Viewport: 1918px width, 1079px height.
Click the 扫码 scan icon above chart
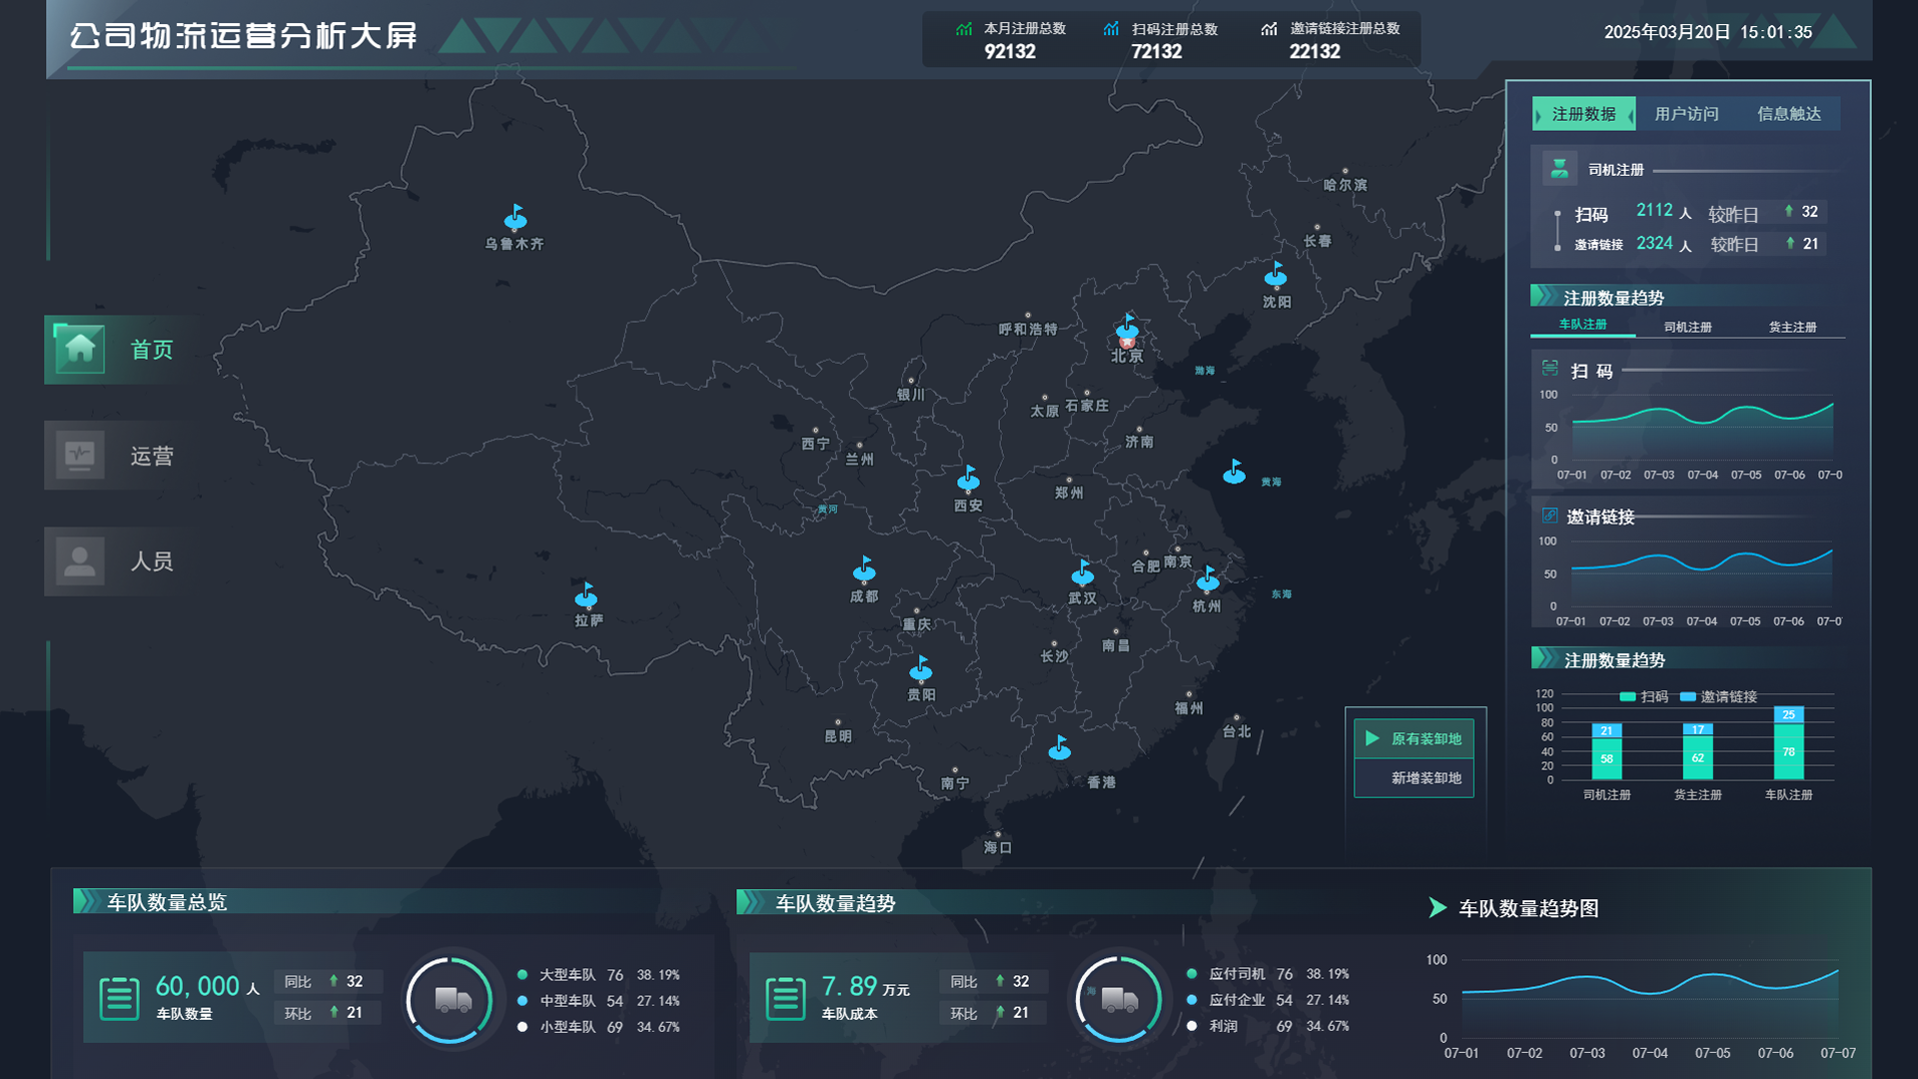(x=1549, y=369)
